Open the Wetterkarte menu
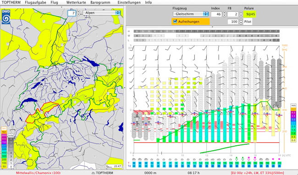 pos(76,2)
